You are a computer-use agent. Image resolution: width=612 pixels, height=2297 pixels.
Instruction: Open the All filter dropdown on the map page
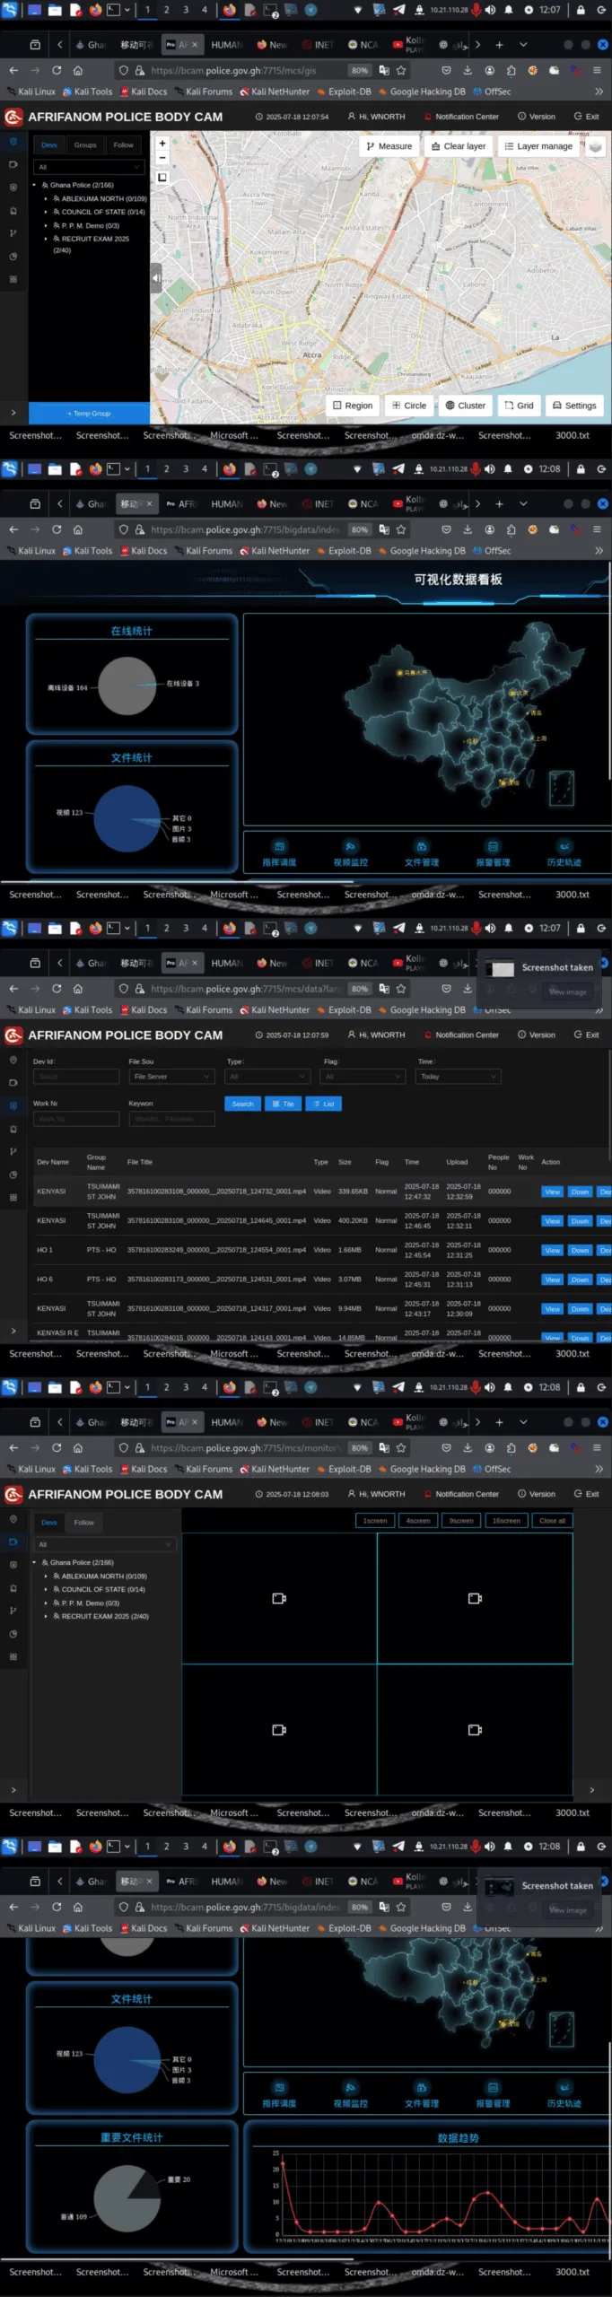point(89,167)
